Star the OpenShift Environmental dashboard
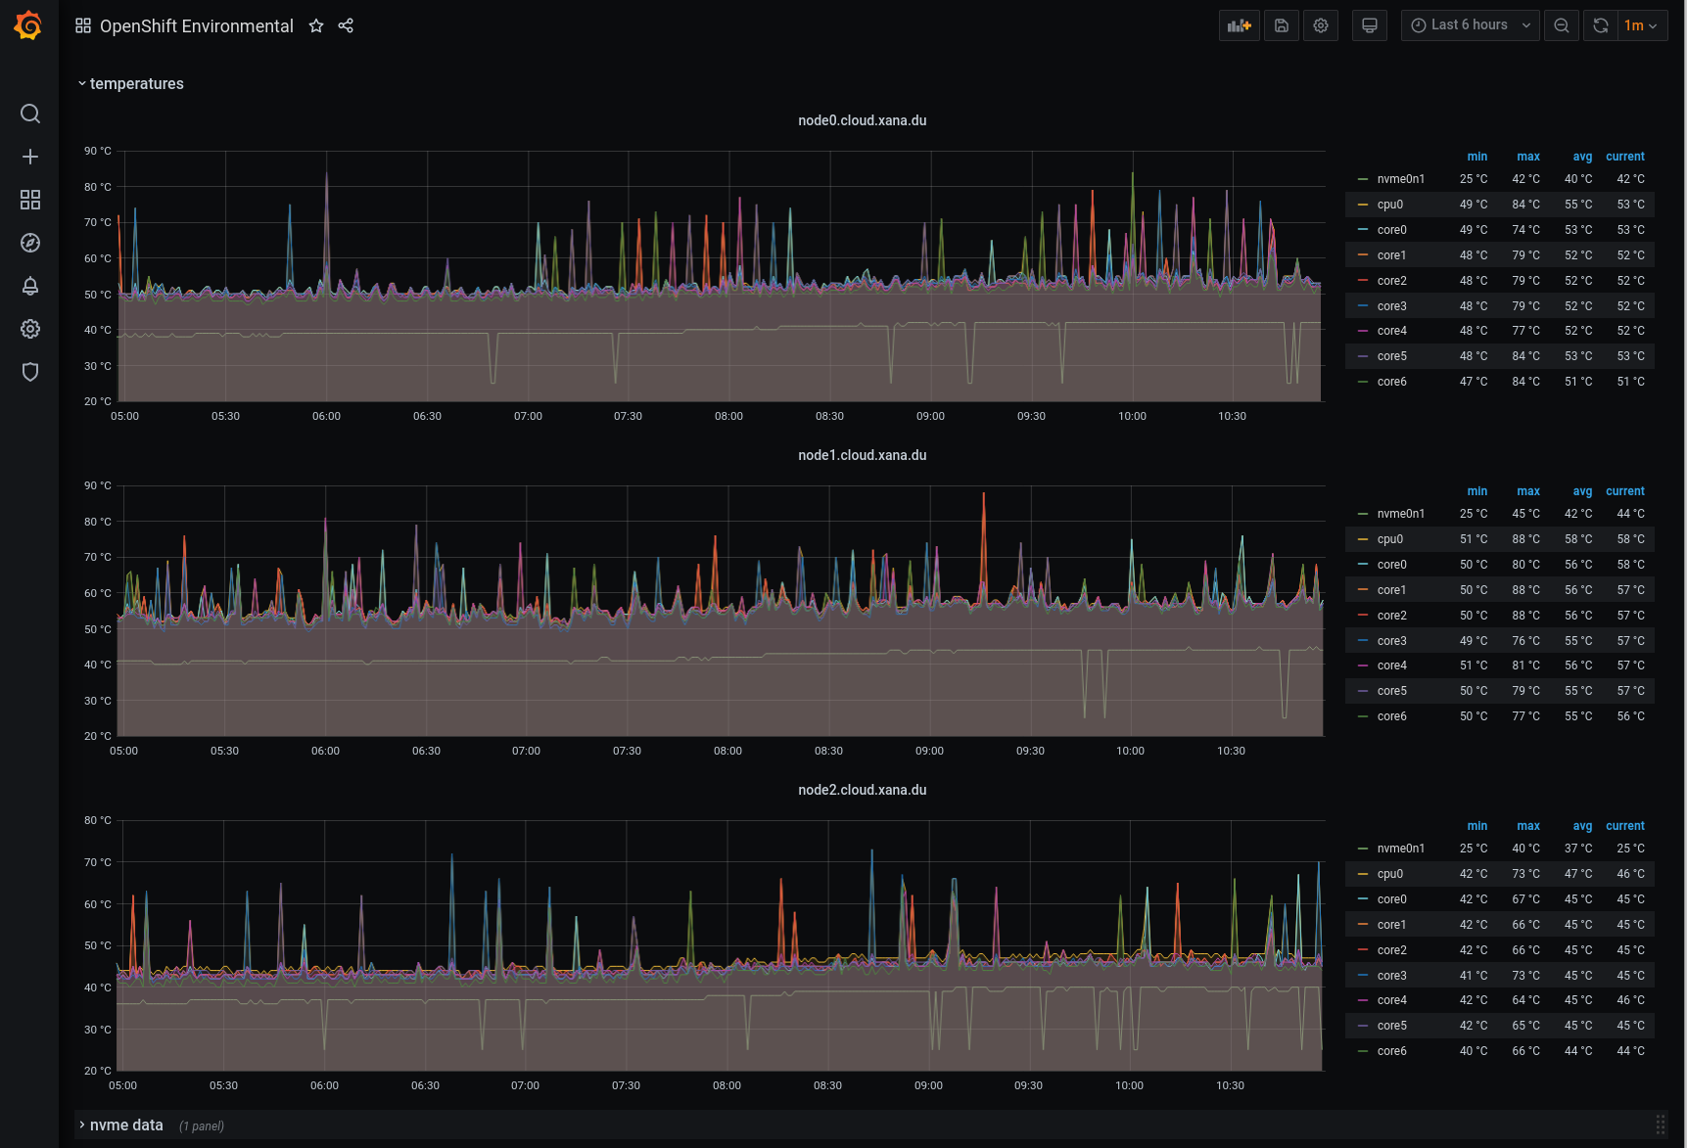The image size is (1687, 1148). pos(316,26)
